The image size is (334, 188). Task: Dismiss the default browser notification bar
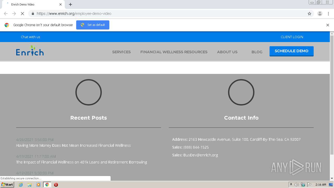point(328,25)
